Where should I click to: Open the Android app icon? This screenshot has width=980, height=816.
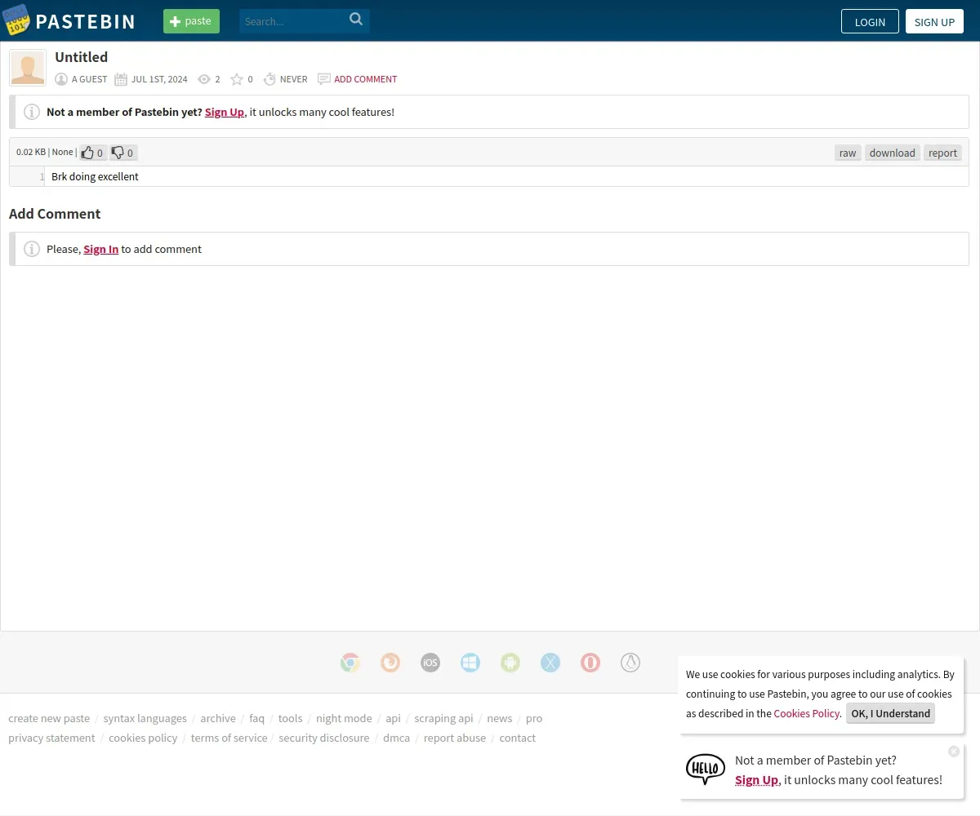coord(510,663)
